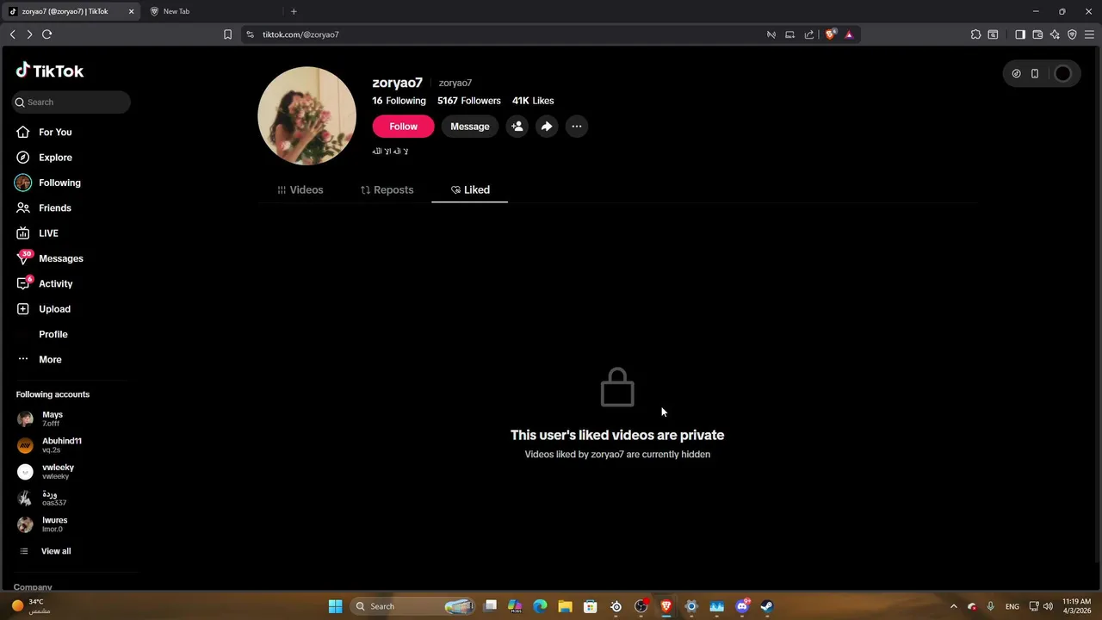Share the zoryao7 profile
1102x620 pixels.
click(x=547, y=127)
